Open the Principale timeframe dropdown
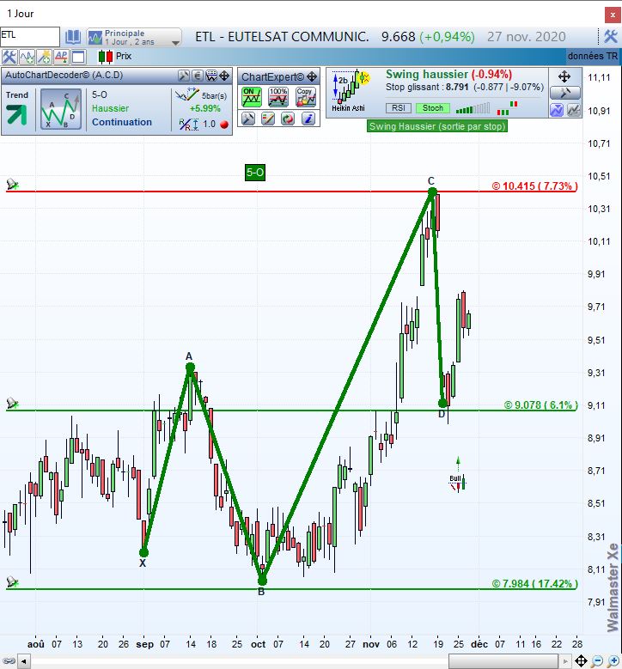The image size is (622, 669). tap(134, 37)
